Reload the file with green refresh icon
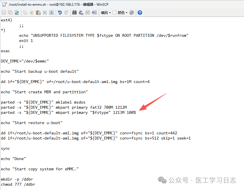Image resolution: width=244 pixels, height=190 pixels. click(x=17, y=13)
